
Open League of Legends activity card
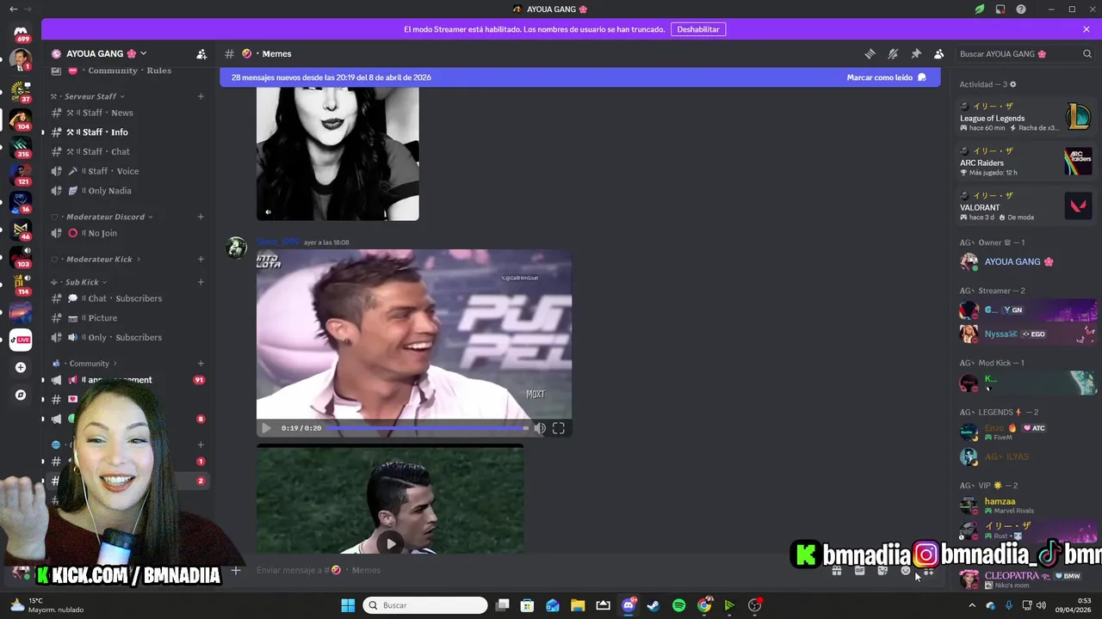[x=1025, y=117]
